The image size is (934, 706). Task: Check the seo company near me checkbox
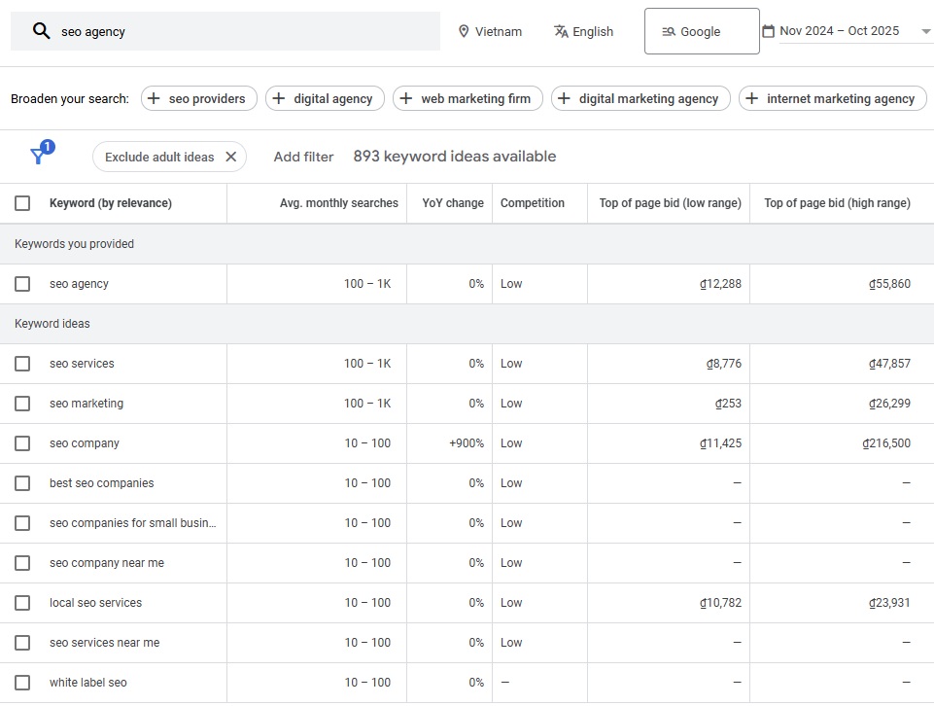[x=22, y=563]
